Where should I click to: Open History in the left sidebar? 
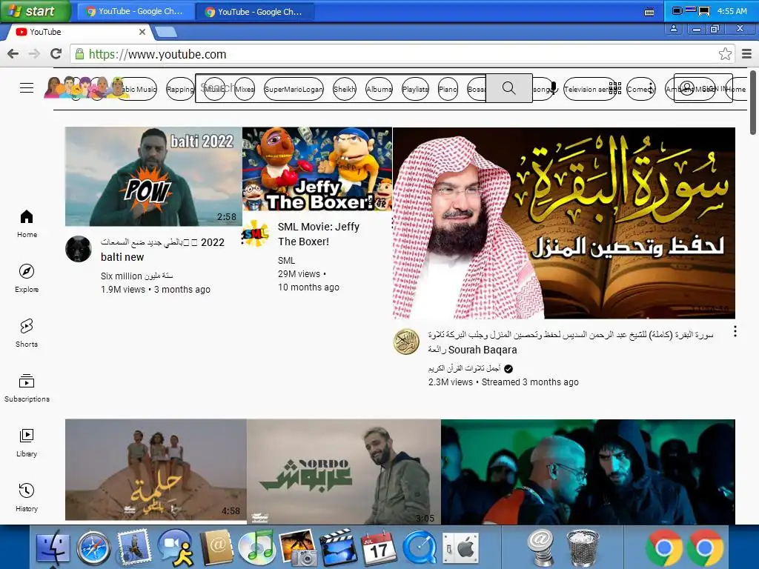tap(27, 497)
